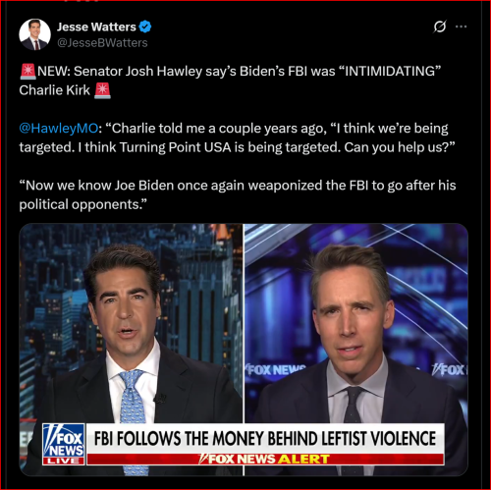
Task: Click the Fox News watermark behind guest
Action: point(276,370)
